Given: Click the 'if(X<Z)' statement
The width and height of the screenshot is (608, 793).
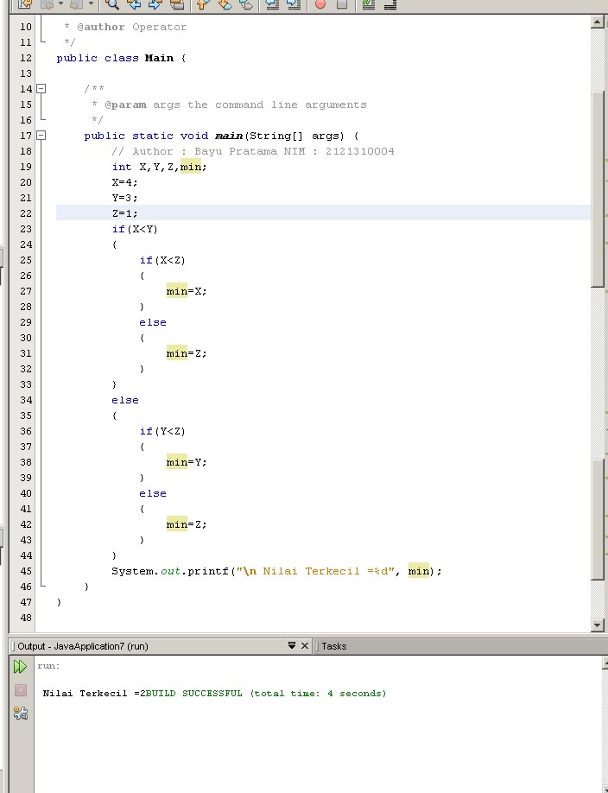Looking at the screenshot, I should (162, 260).
